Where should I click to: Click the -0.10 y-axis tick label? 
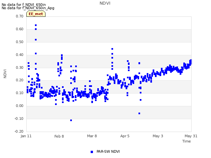pos(19,118)
